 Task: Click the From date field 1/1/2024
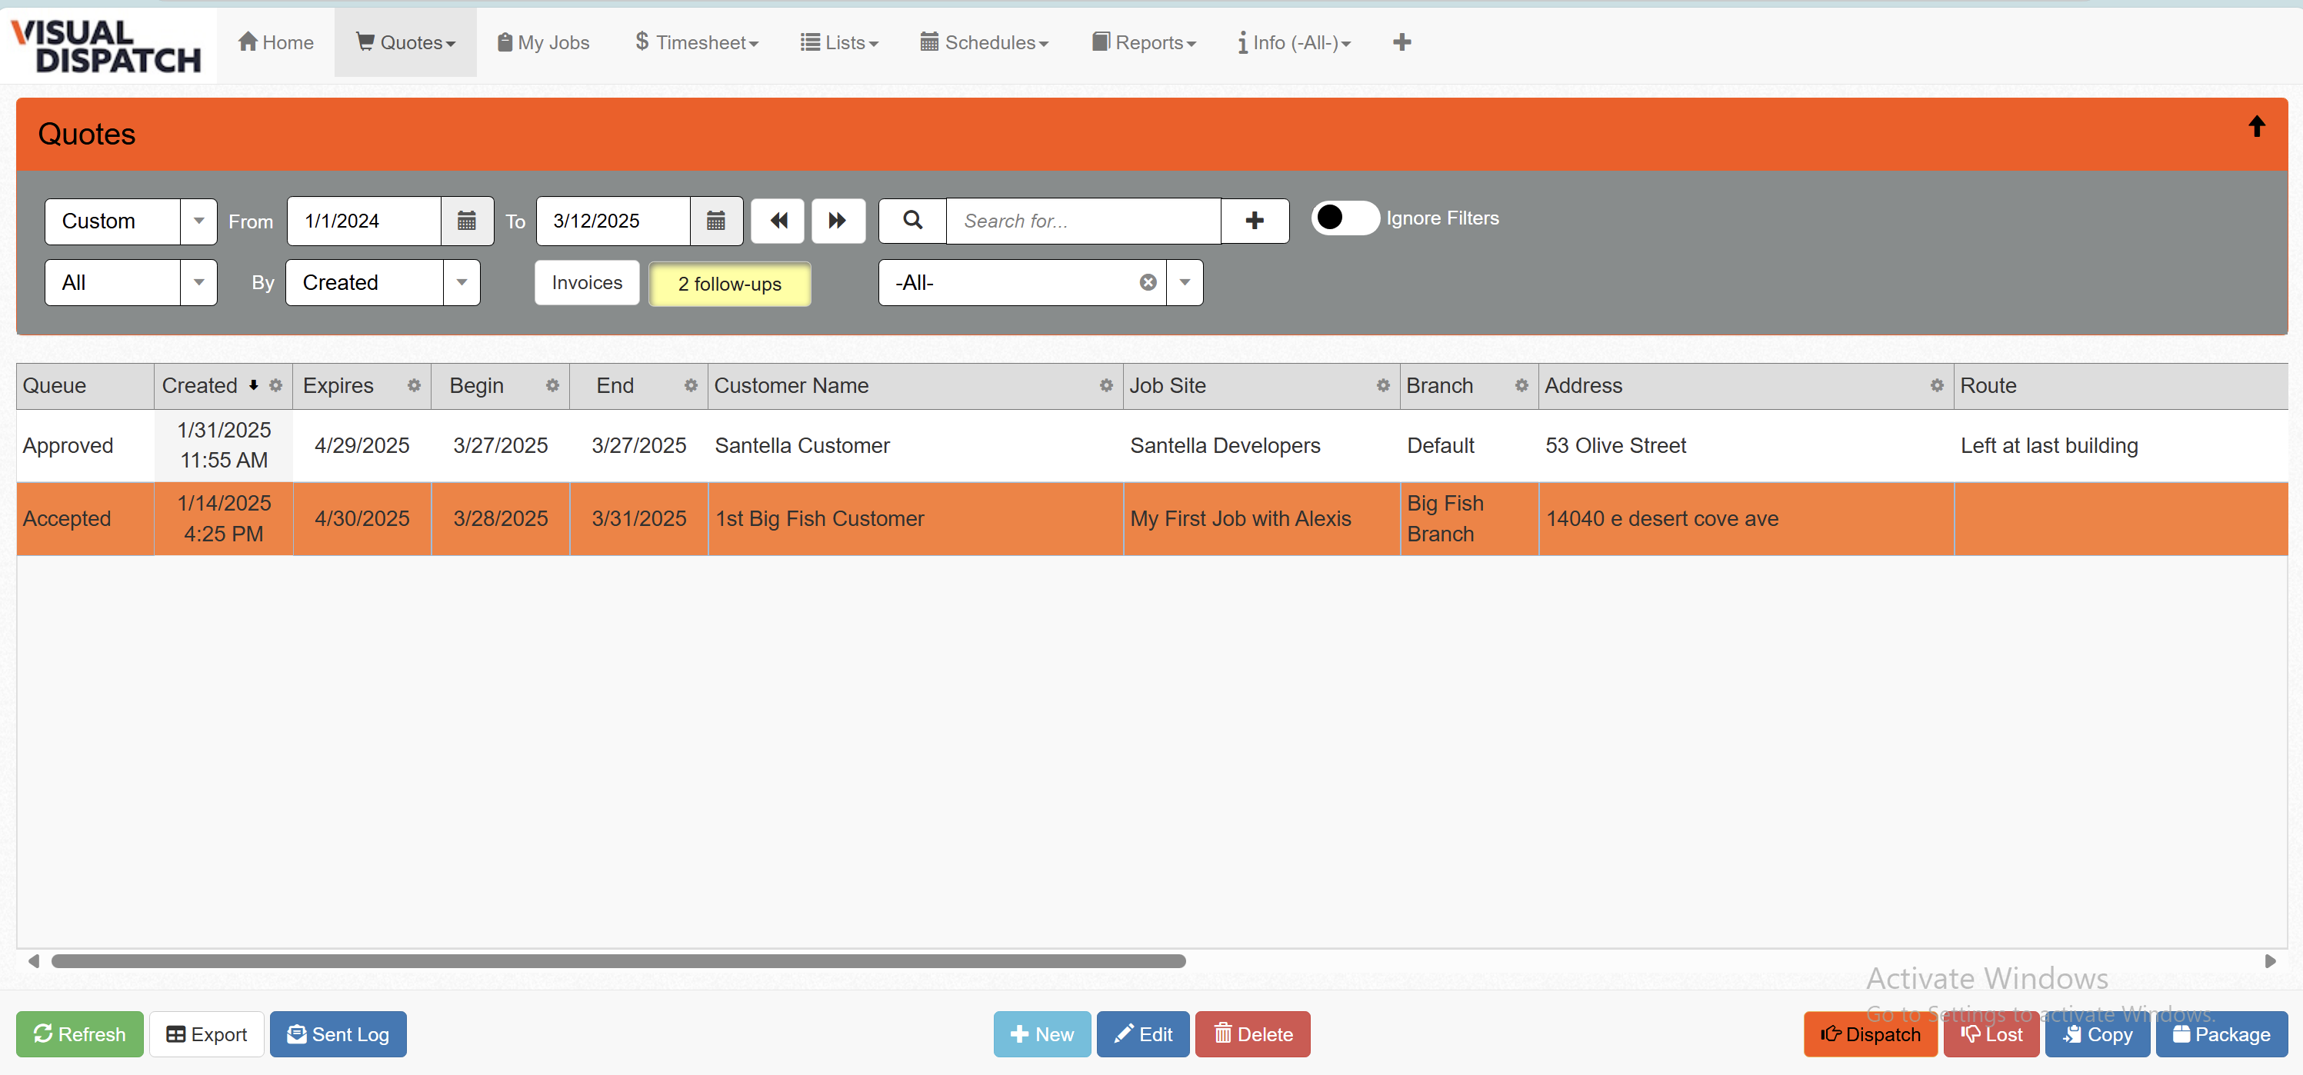(365, 221)
